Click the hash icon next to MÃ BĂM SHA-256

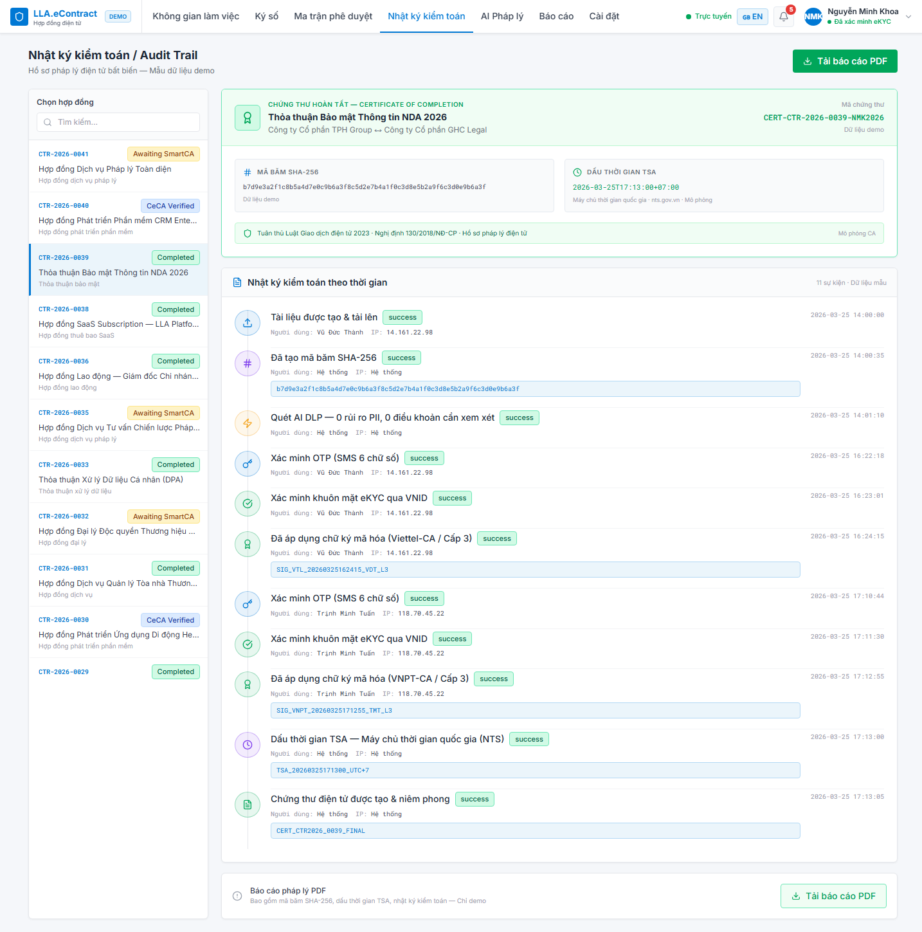[248, 172]
